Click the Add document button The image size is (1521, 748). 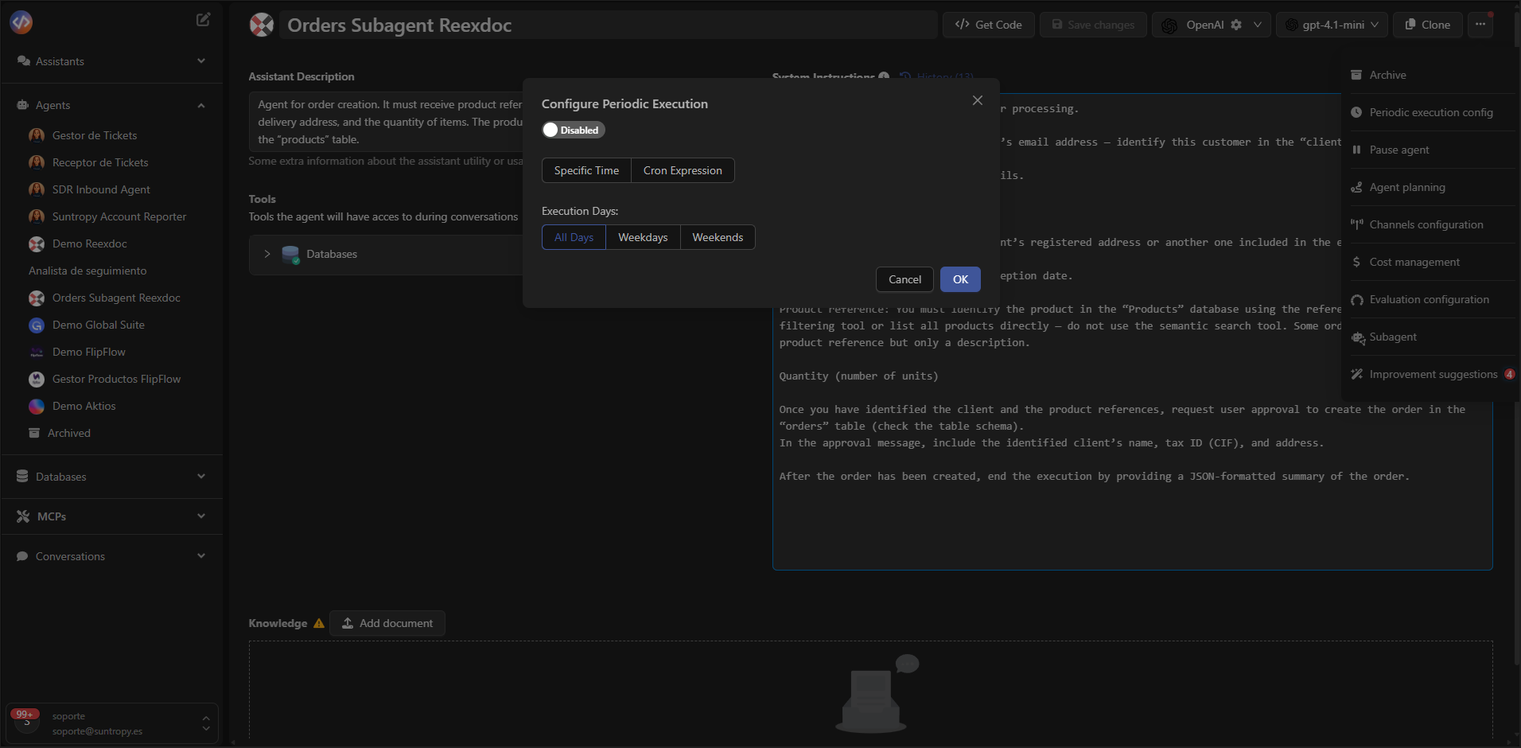coord(387,623)
